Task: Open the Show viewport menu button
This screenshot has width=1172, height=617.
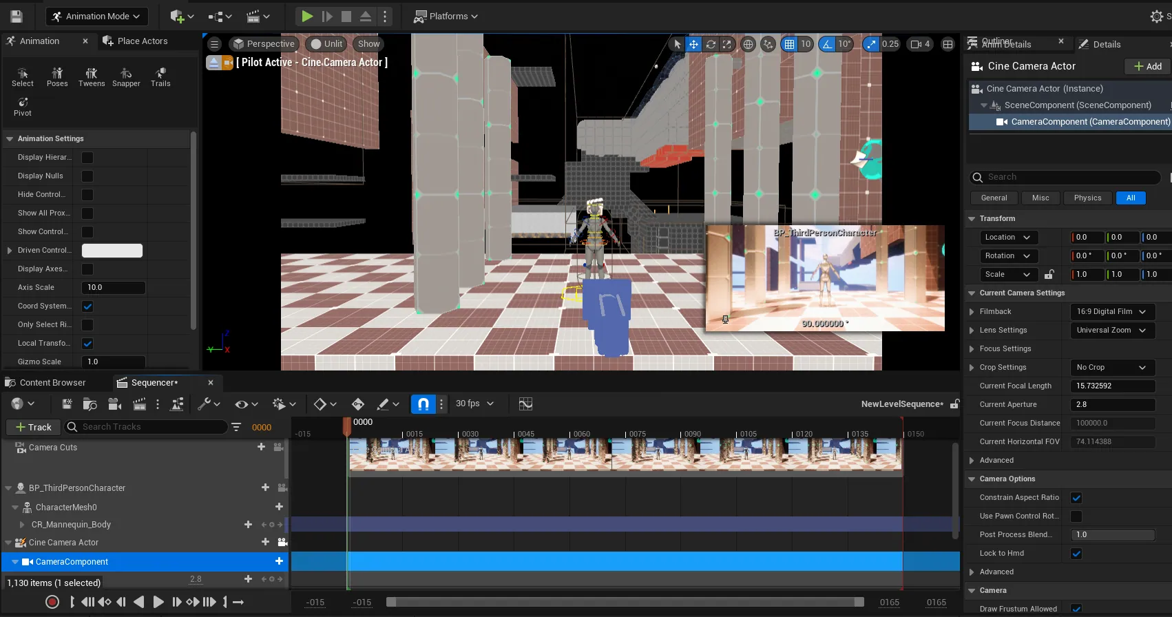Action: click(368, 44)
